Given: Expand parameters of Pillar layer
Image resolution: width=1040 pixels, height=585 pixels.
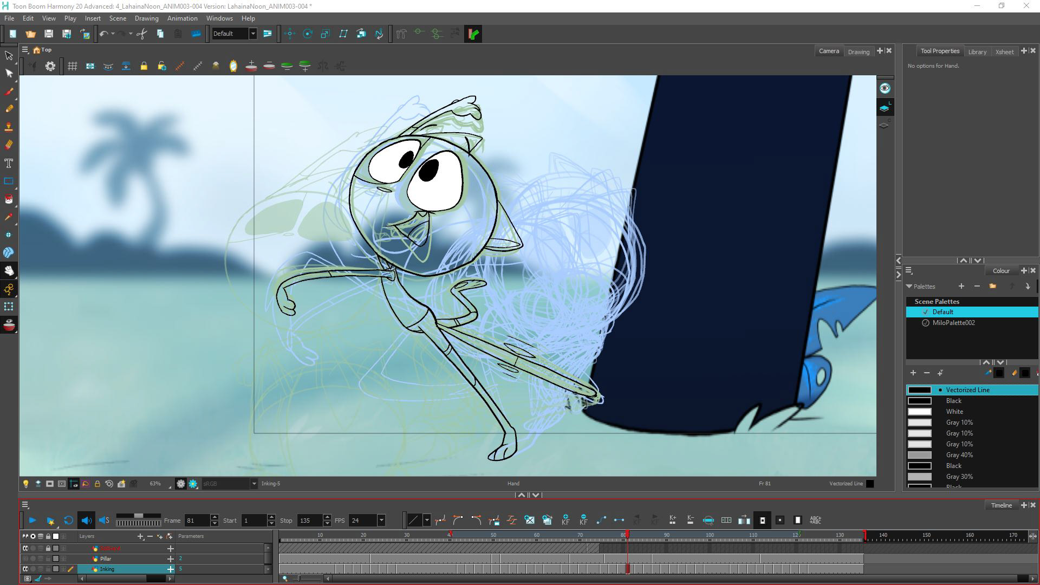Looking at the screenshot, I should click(x=171, y=558).
